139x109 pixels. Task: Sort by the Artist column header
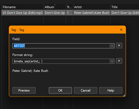pos(92,7)
